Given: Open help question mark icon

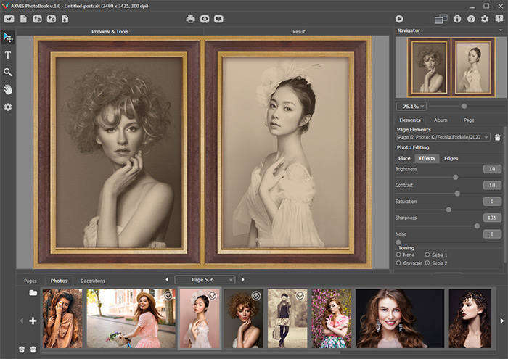Looking at the screenshot, I should pyautogui.click(x=471, y=19).
